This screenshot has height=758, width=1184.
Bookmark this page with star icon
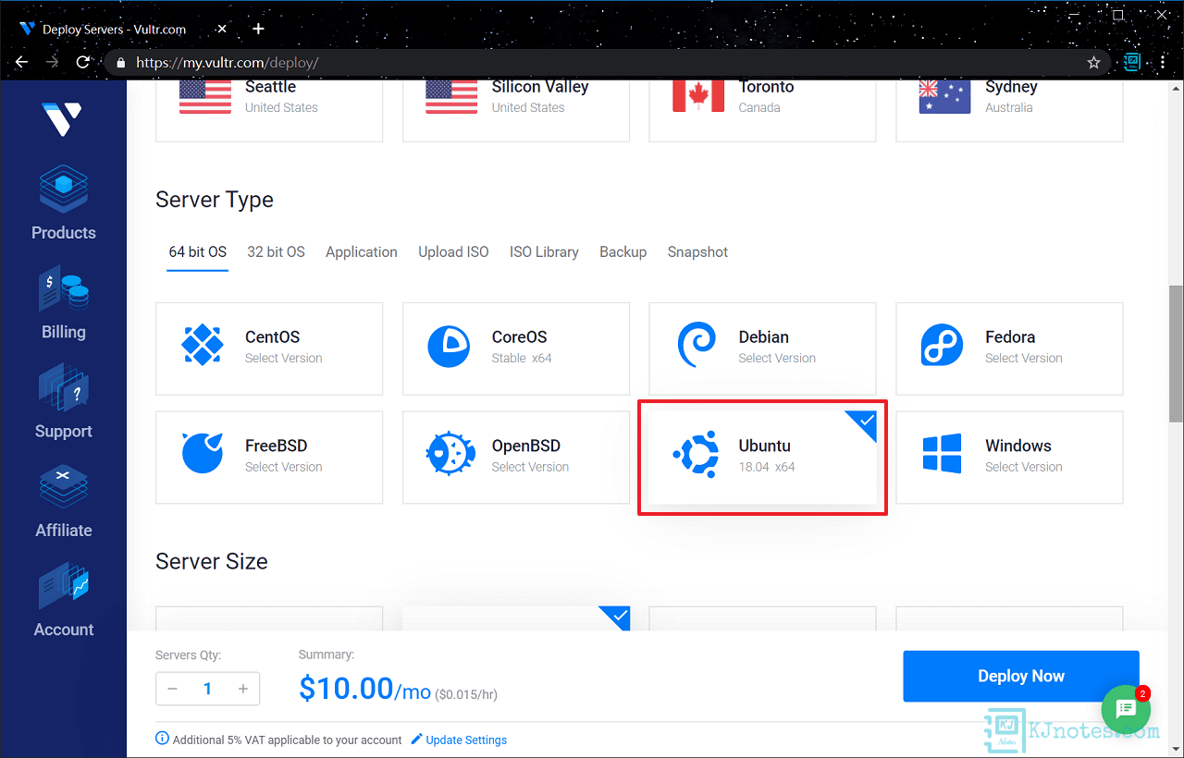[x=1093, y=63]
